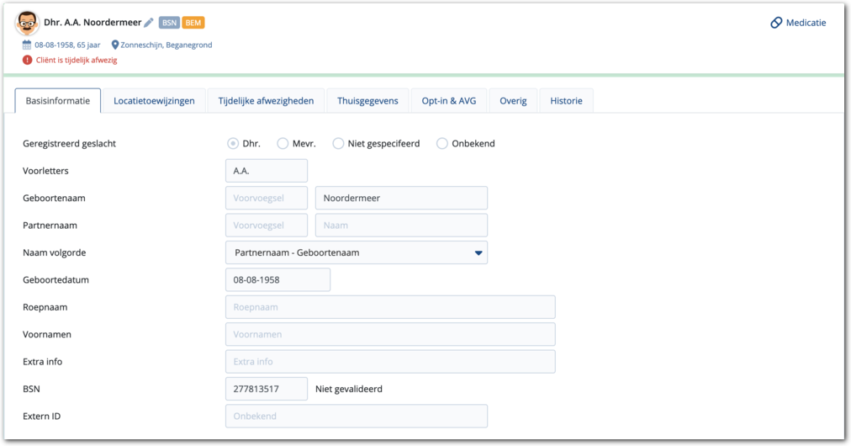Select the Mevr. radio button
Image resolution: width=851 pixels, height=446 pixels.
click(x=283, y=143)
